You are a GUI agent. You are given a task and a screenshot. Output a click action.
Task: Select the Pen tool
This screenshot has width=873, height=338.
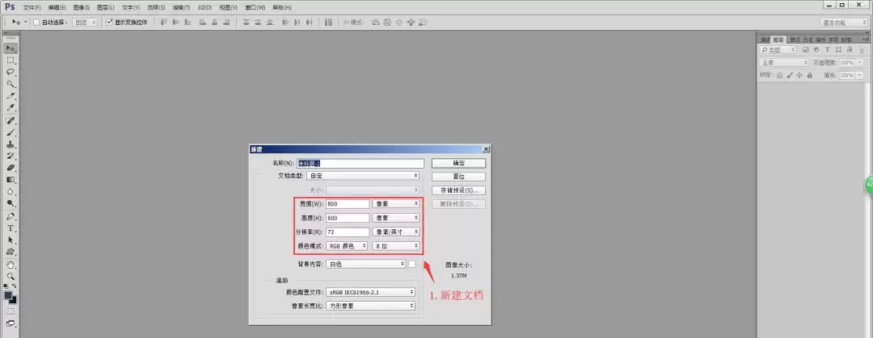coord(11,217)
